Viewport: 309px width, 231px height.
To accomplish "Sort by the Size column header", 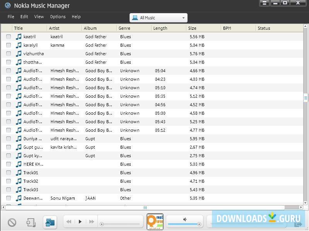I will coord(203,28).
